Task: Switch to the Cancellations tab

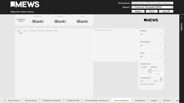Action: 140,100
